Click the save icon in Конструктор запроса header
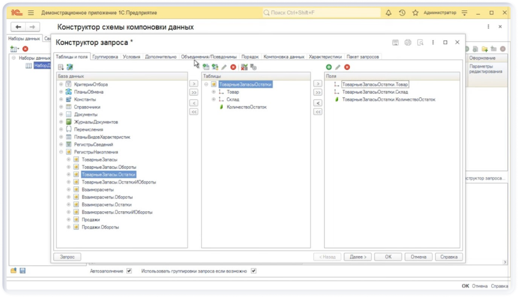This screenshot has height=297, width=518. pos(395,42)
